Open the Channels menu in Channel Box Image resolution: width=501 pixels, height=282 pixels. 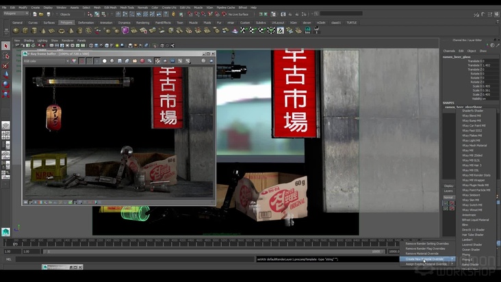449,51
